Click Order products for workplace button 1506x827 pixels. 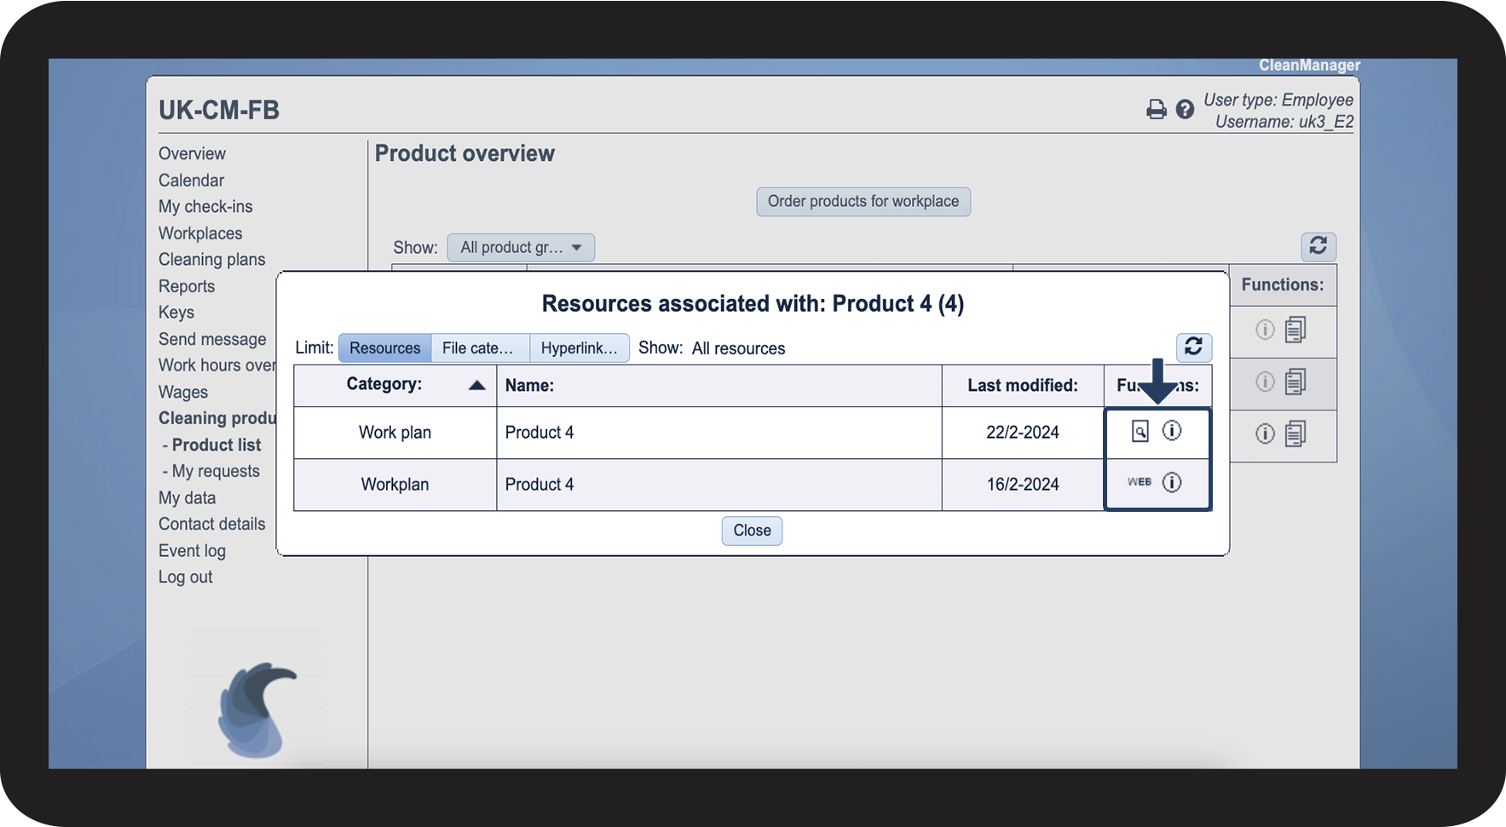[863, 202]
